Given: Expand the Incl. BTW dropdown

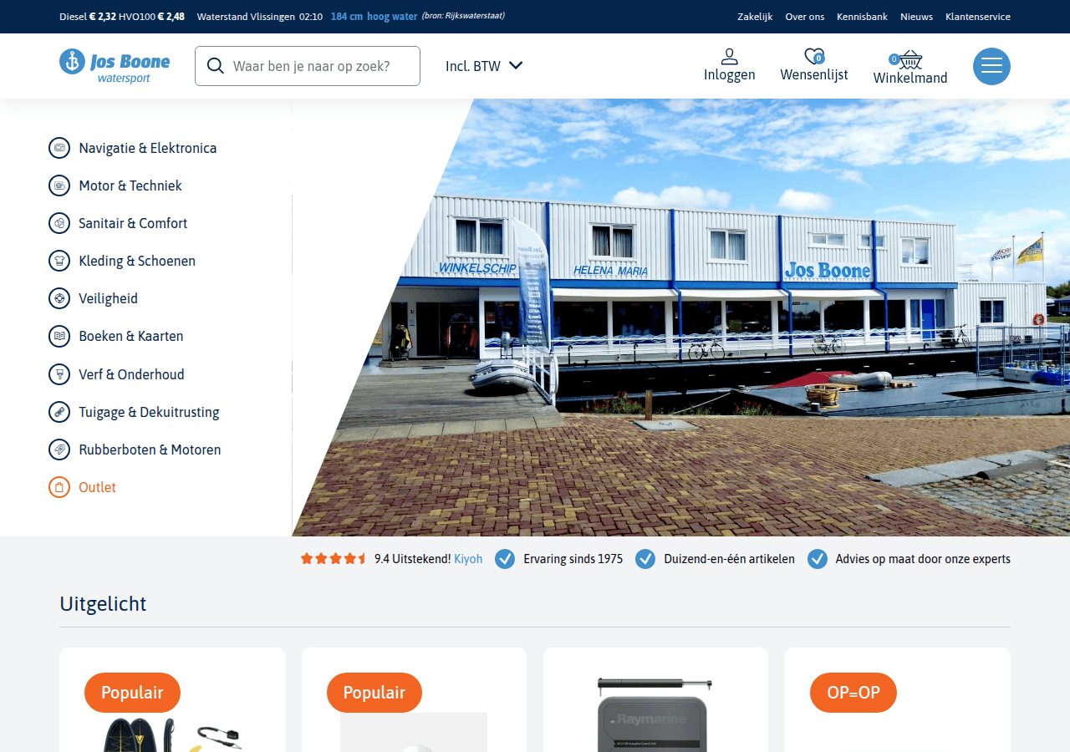Looking at the screenshot, I should point(484,66).
